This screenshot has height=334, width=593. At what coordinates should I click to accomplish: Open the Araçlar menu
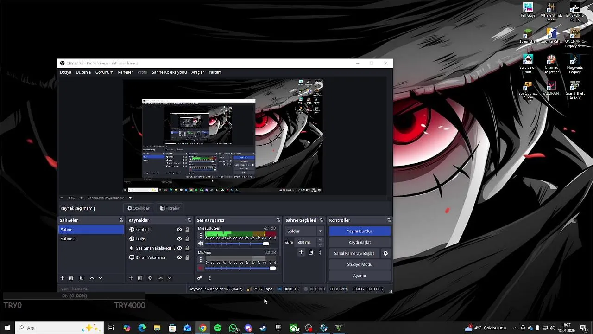pyautogui.click(x=198, y=72)
